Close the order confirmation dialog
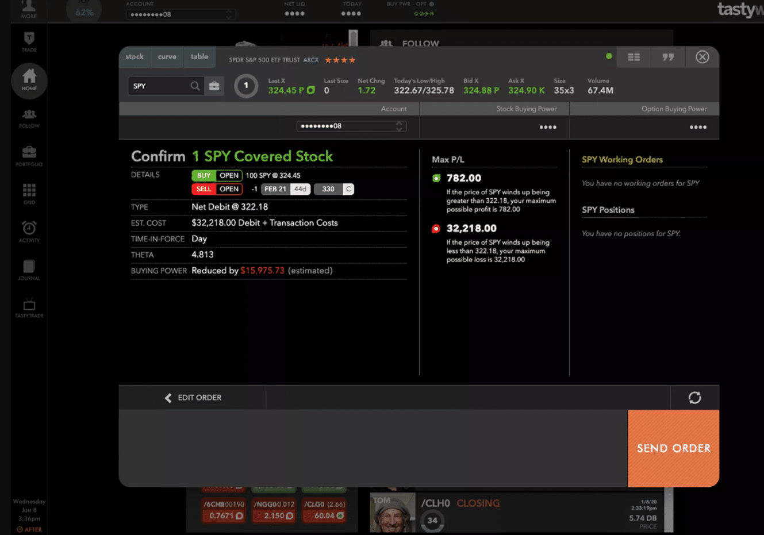764x535 pixels. 702,57
